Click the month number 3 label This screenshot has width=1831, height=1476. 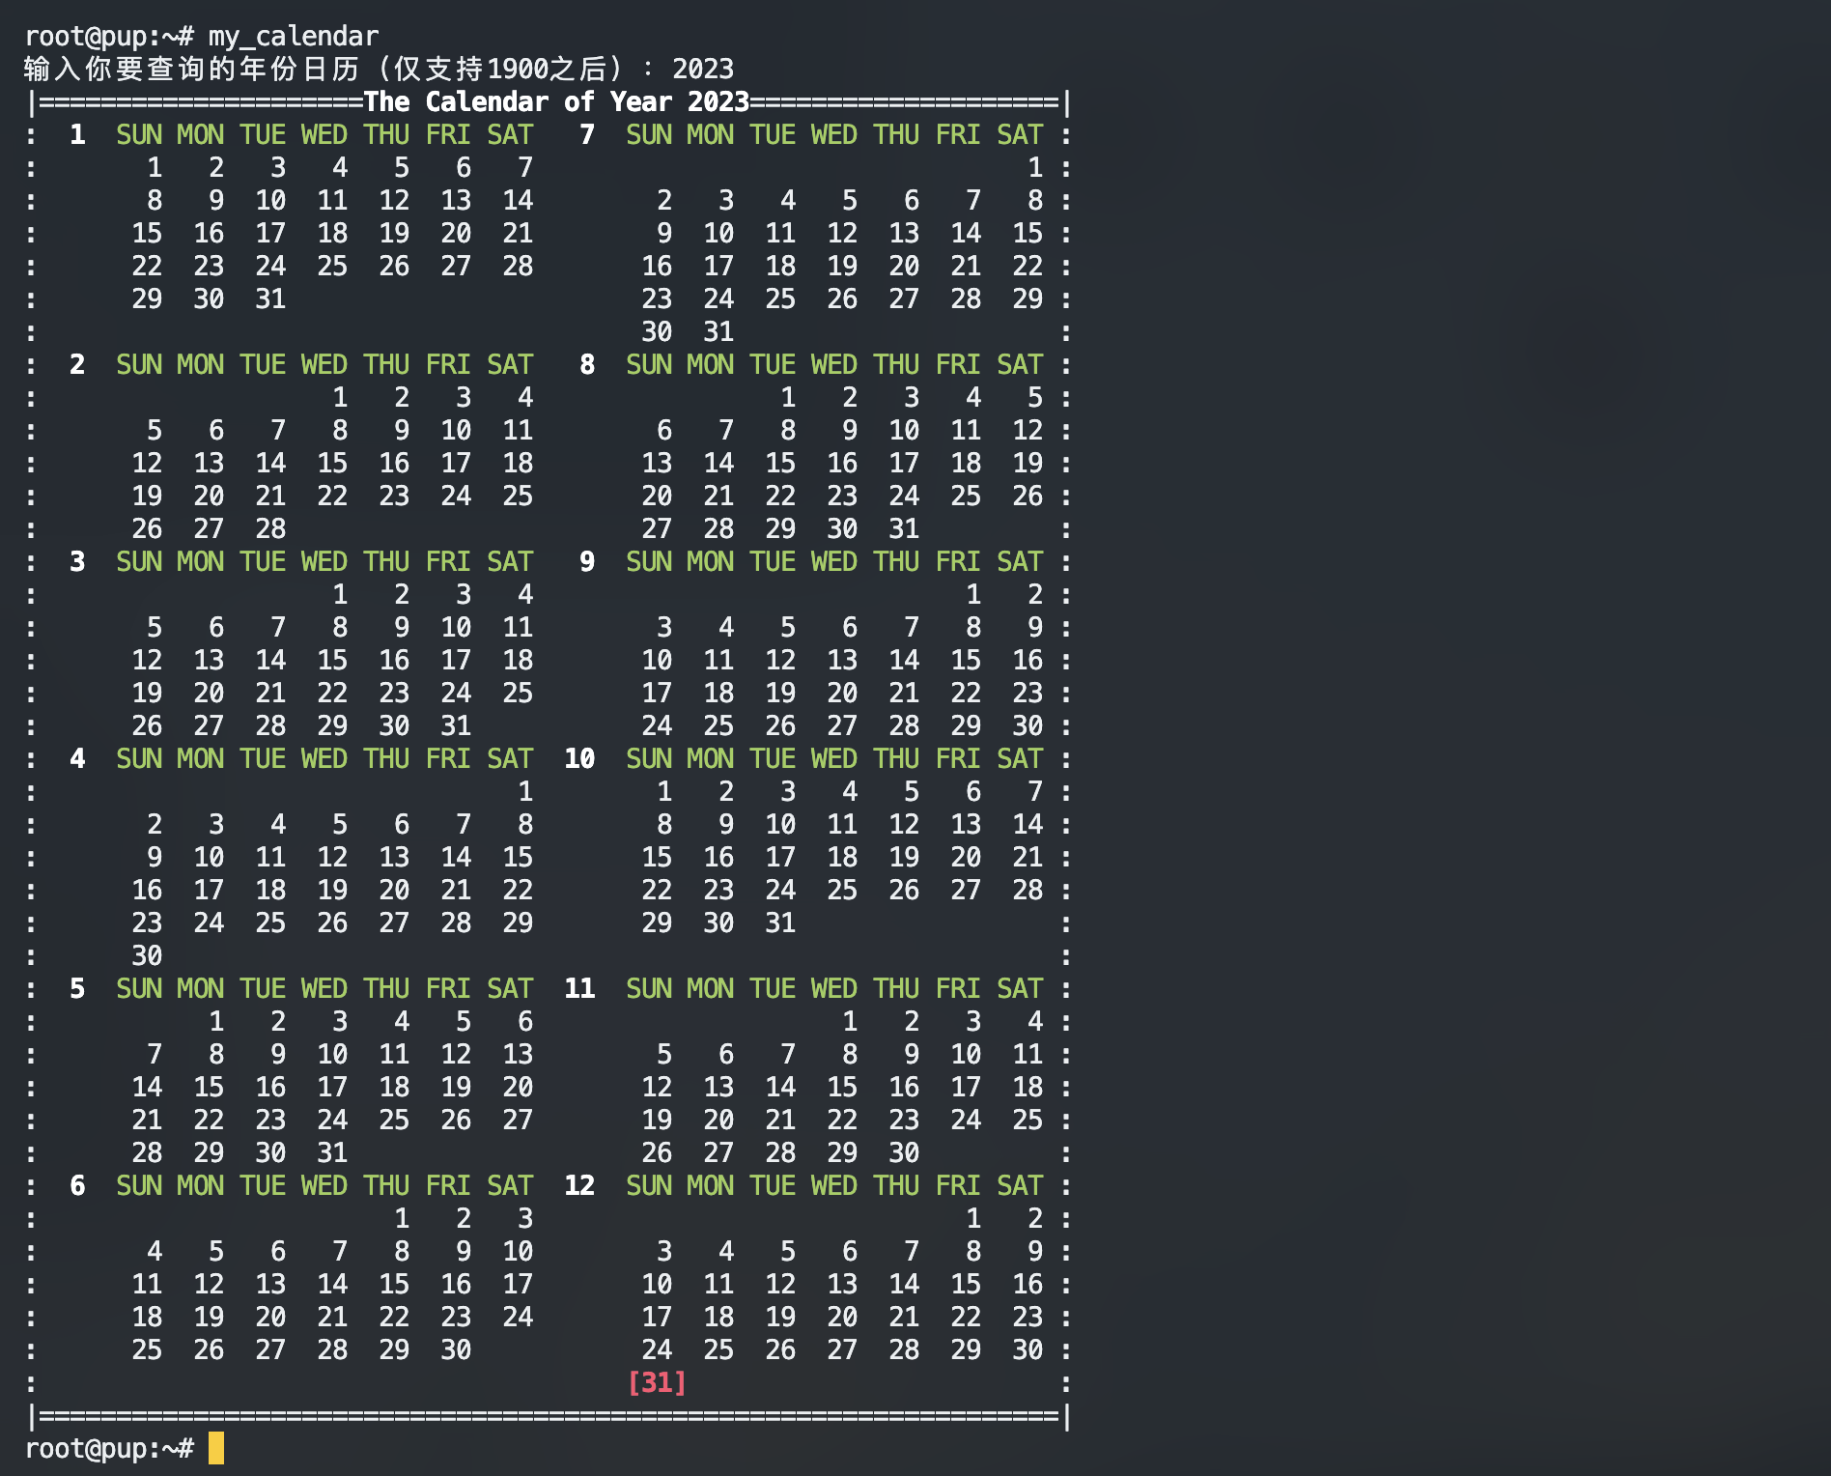[x=77, y=561]
